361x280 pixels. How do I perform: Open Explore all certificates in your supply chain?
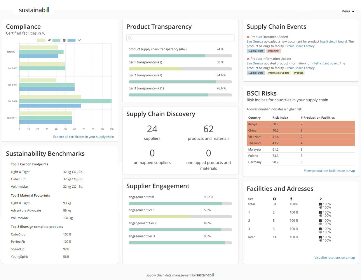(83, 137)
